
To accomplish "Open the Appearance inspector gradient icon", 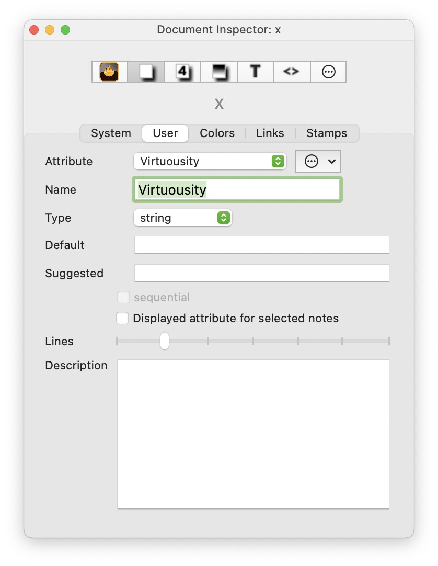I will pyautogui.click(x=219, y=72).
